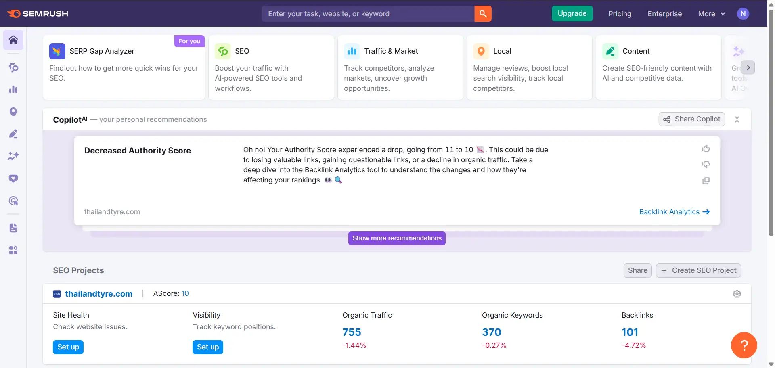Open the SERP Gap Analyzer card title

tap(102, 51)
